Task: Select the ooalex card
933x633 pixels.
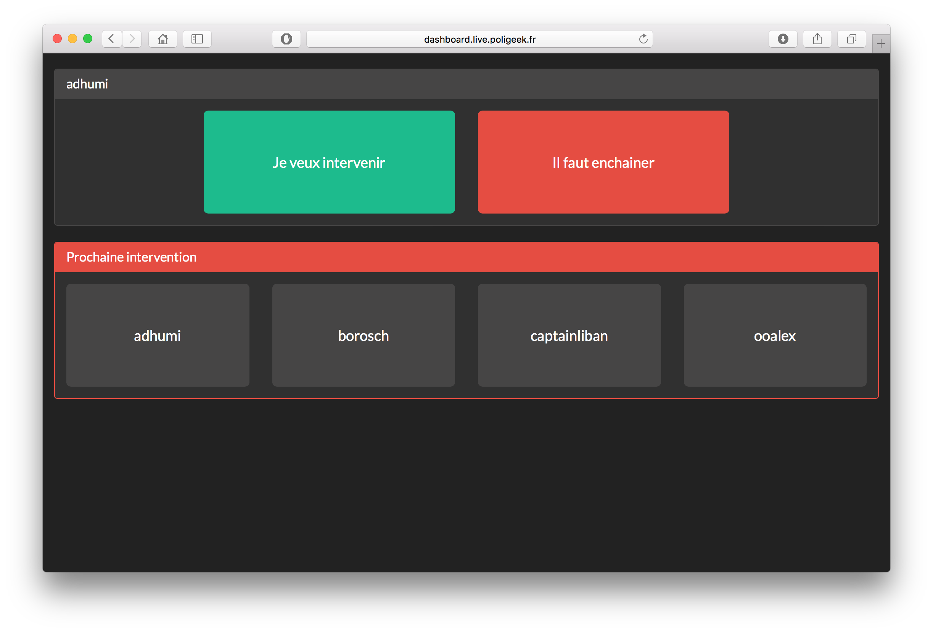Action: tap(775, 335)
